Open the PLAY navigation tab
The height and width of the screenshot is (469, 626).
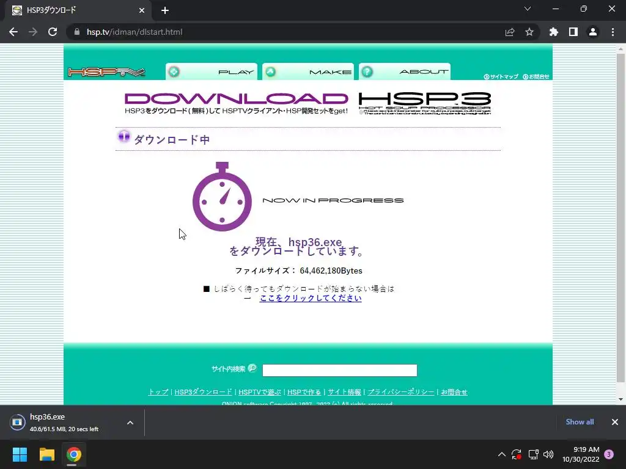[212, 72]
